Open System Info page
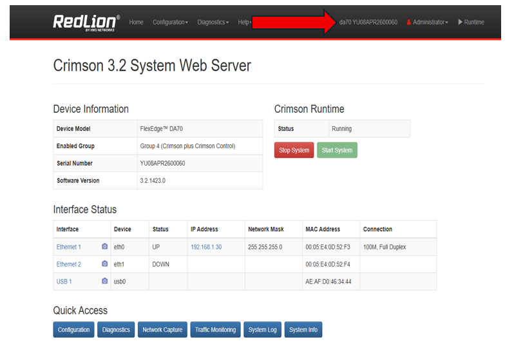 click(303, 329)
